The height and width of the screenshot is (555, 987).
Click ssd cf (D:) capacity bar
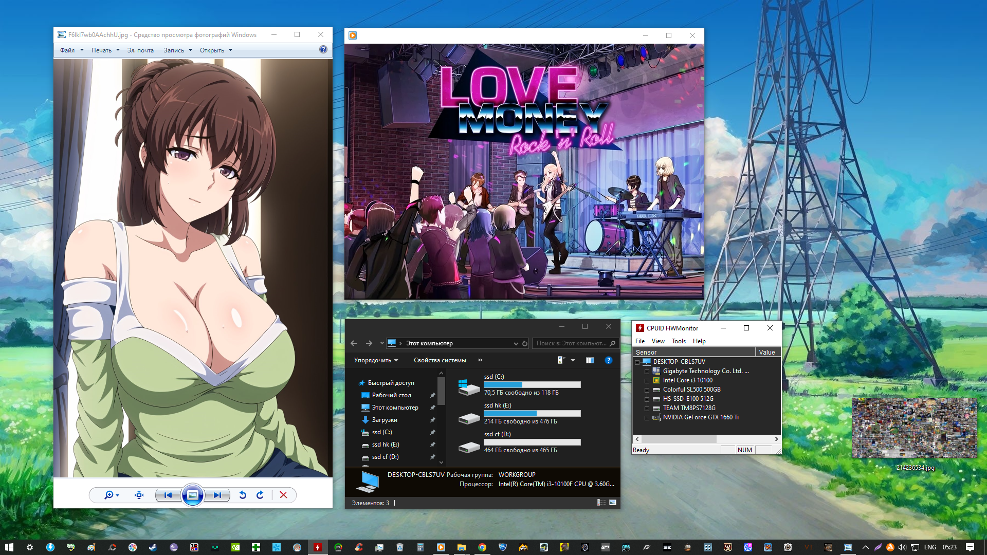pyautogui.click(x=532, y=442)
